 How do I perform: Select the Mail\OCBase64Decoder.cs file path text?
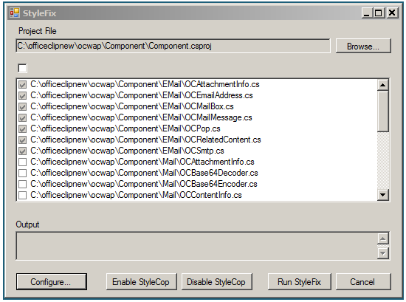(x=144, y=173)
